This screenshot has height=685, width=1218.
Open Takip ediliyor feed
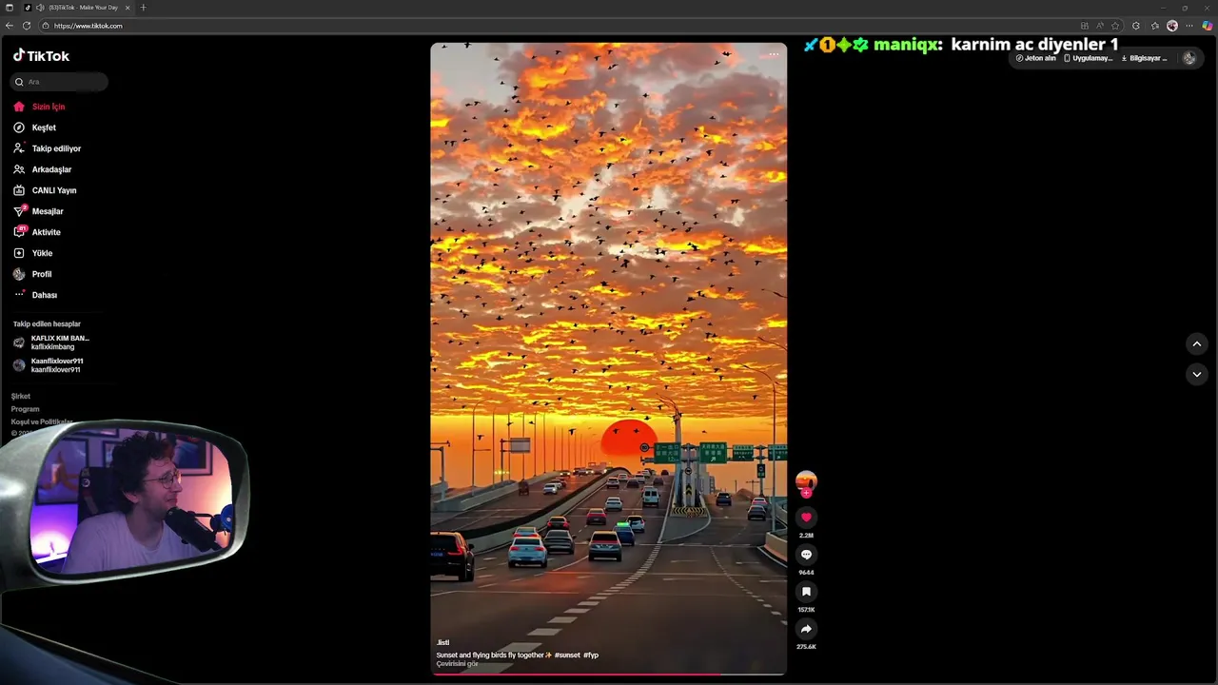tap(48, 148)
